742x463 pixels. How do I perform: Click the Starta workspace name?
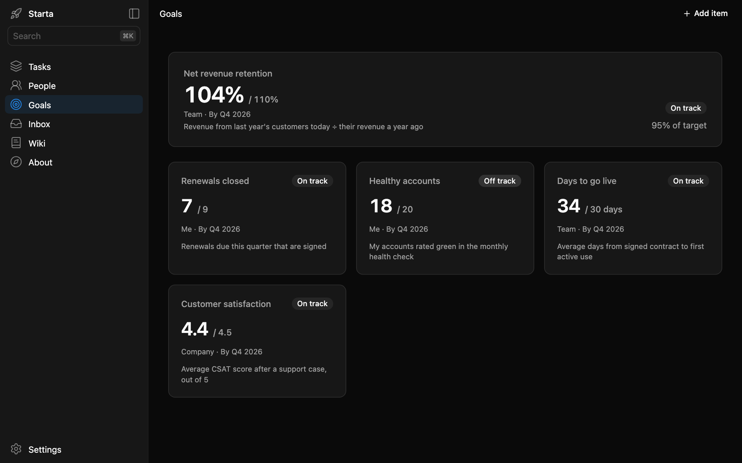(41, 14)
